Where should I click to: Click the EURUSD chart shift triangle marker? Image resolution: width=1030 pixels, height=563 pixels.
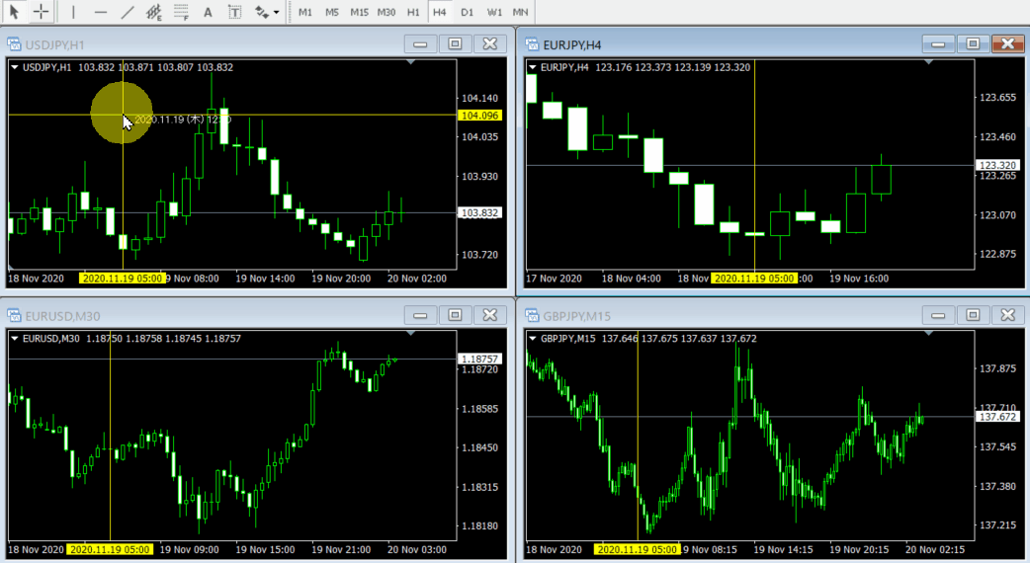(410, 333)
